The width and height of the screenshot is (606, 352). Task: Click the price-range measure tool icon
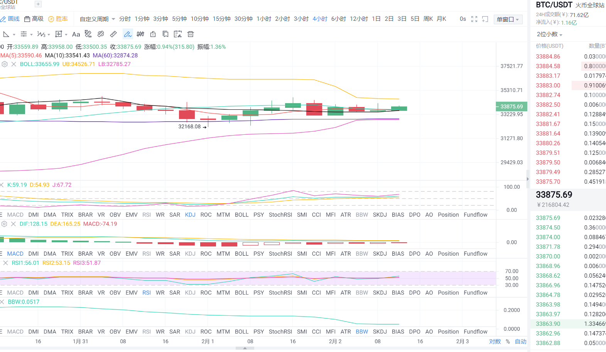[88, 34]
